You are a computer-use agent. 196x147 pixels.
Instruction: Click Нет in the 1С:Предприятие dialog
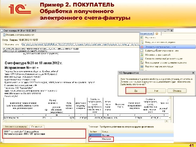[x=156, y=91]
